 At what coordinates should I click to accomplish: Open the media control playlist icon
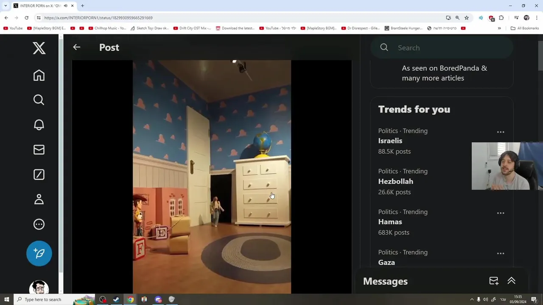pyautogui.click(x=516, y=18)
